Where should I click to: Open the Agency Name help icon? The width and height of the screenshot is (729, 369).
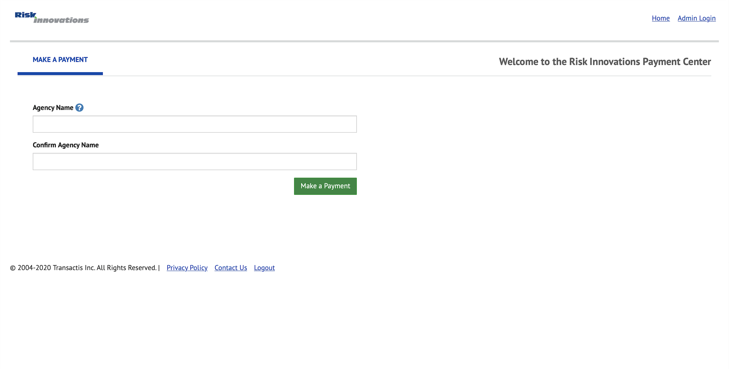coord(79,108)
